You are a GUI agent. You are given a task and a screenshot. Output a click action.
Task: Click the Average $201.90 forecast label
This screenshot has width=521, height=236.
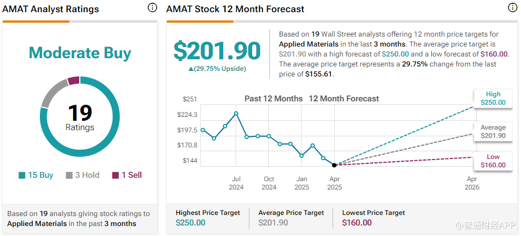tap(493, 132)
